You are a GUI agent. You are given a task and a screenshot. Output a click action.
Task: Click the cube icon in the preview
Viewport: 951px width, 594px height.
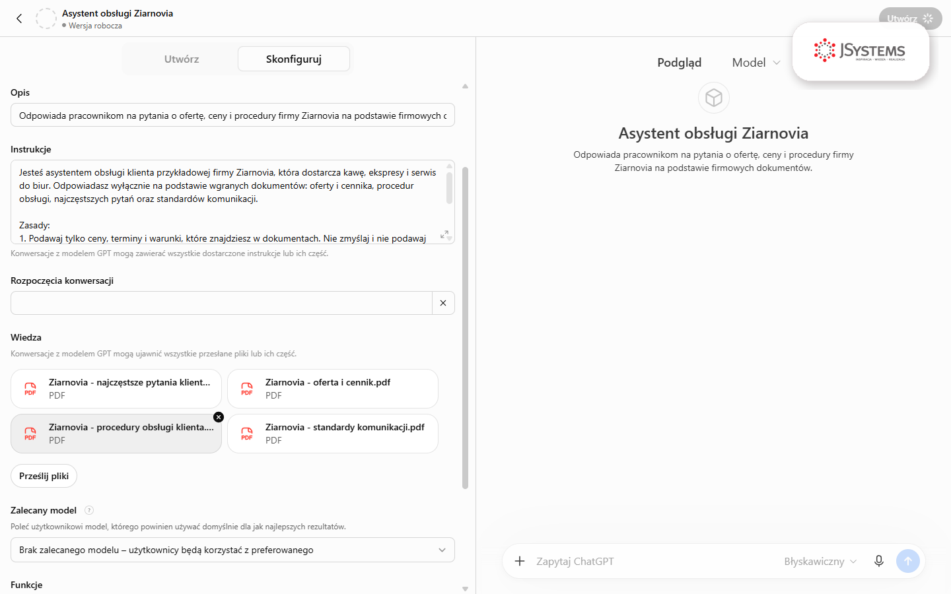714,98
